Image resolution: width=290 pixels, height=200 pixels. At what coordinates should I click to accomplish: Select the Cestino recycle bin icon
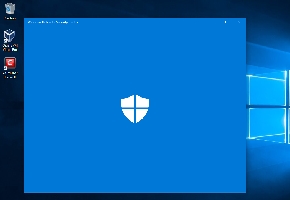coord(10,9)
